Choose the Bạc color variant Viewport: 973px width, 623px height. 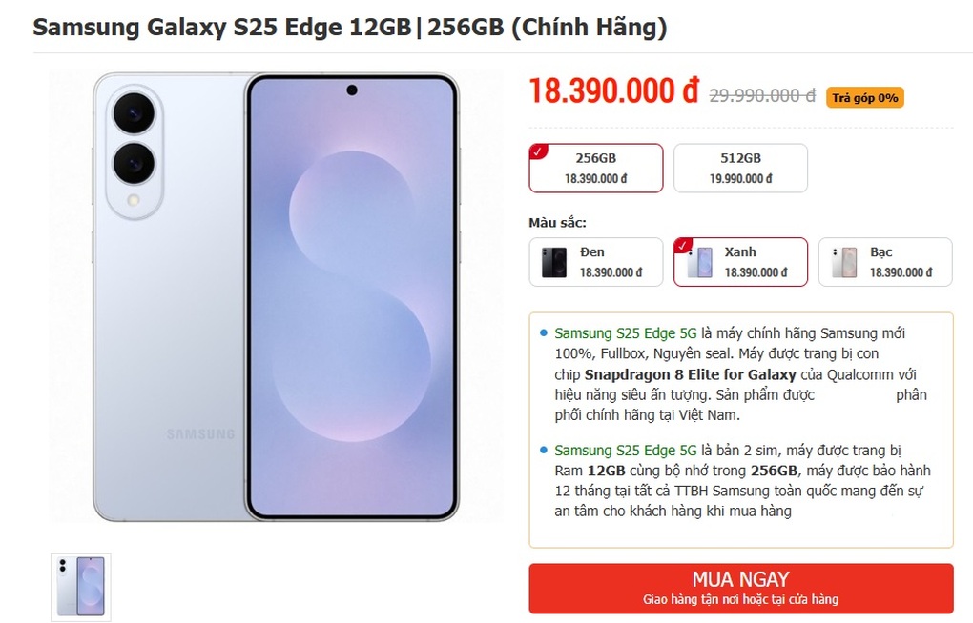point(884,261)
